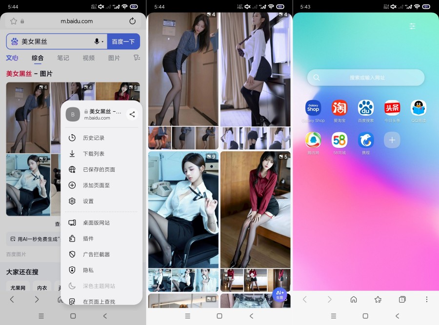This screenshot has height=325, width=439.
Task: Click the 搜索或输入网址 search field
Action: pos(366,78)
